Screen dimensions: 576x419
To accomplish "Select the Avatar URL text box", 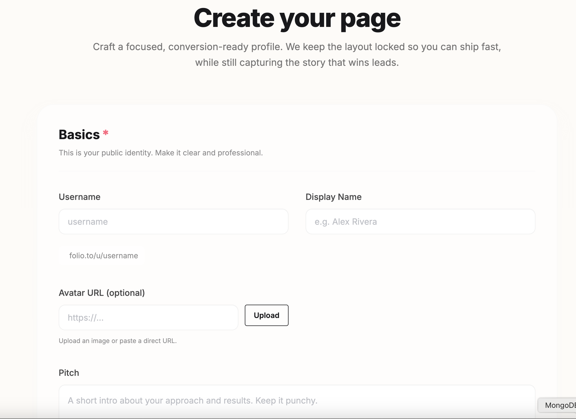I will 148,317.
